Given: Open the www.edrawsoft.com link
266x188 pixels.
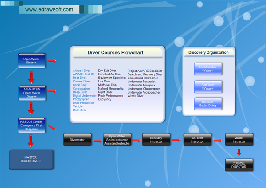Looking at the screenshot, I should tap(49, 9).
